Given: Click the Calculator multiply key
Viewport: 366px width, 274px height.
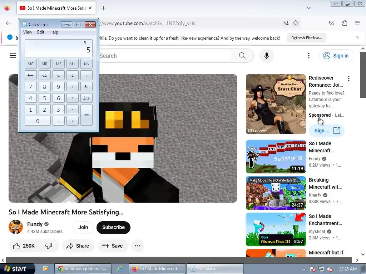Looking at the screenshot, I should click(x=72, y=98).
